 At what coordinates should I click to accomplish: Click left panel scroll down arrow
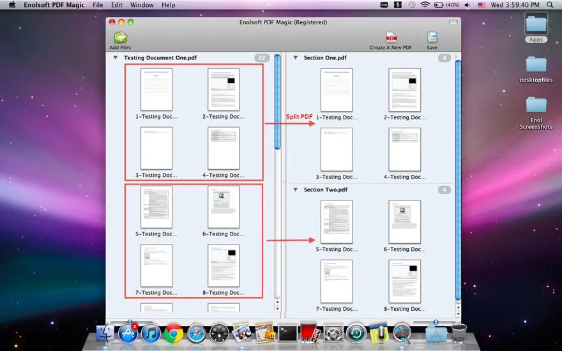277,308
